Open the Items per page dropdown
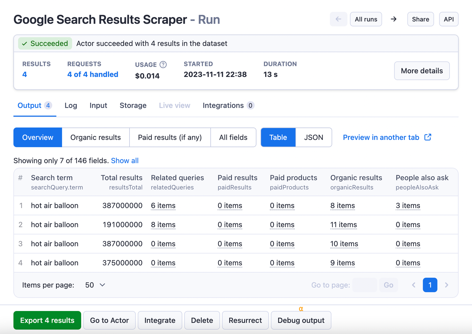 [x=94, y=285]
